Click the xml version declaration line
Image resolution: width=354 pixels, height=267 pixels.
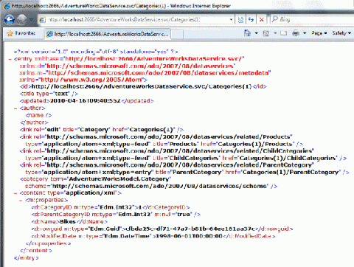96,52
